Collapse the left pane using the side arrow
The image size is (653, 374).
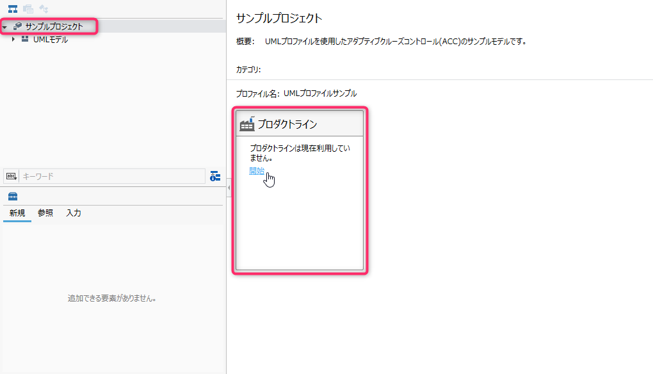228,187
